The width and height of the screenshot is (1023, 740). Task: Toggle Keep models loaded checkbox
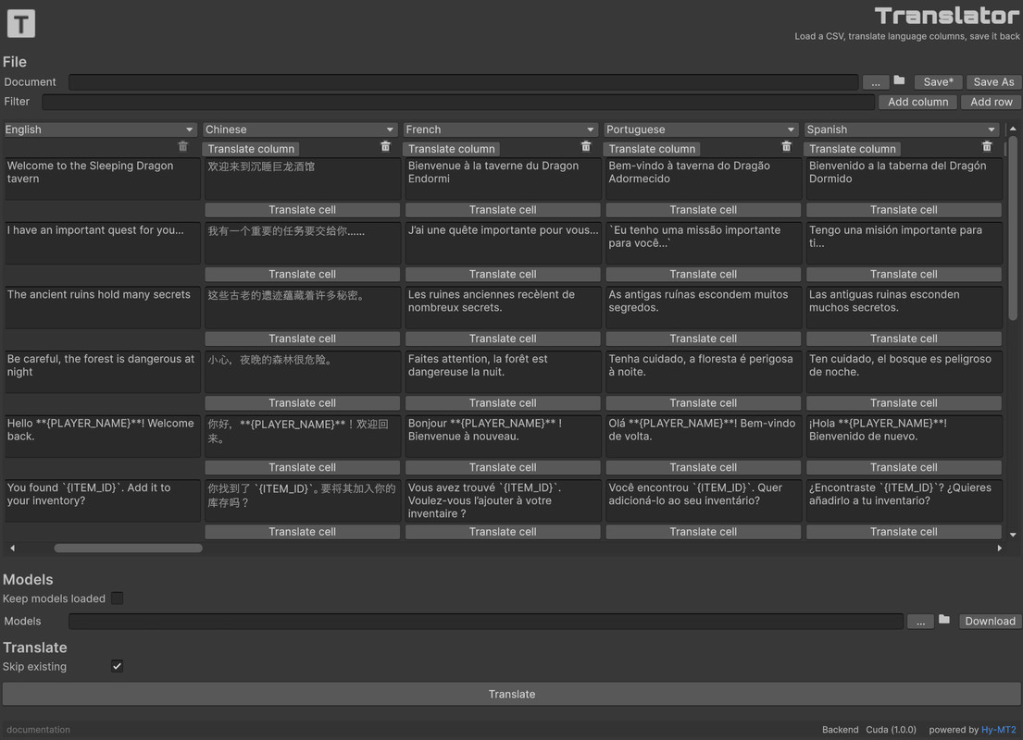(117, 598)
